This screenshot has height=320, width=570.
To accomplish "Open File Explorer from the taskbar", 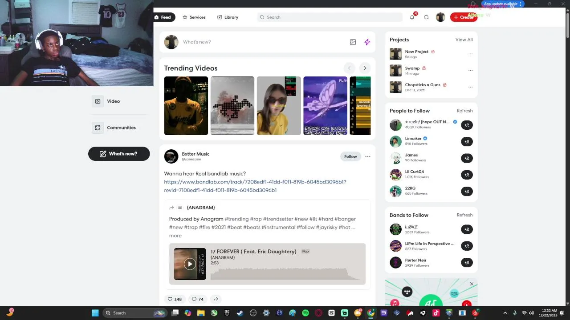I will point(201,313).
